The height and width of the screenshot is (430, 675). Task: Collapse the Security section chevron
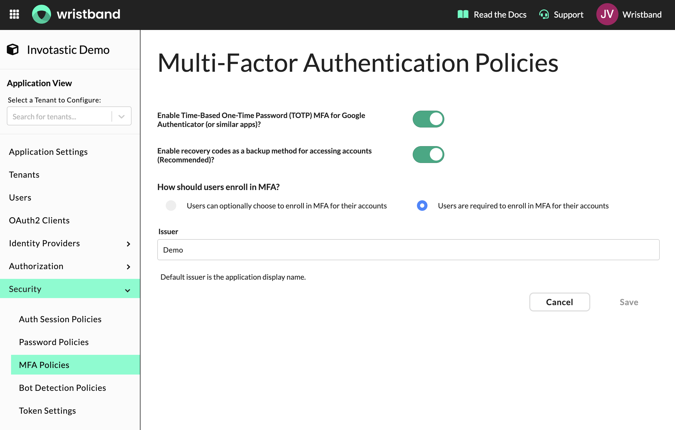128,290
